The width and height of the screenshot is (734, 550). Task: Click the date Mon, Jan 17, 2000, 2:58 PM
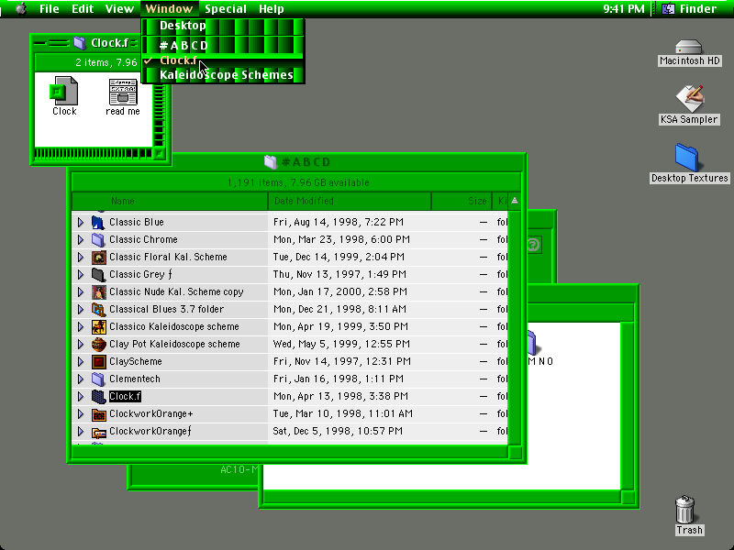[340, 291]
